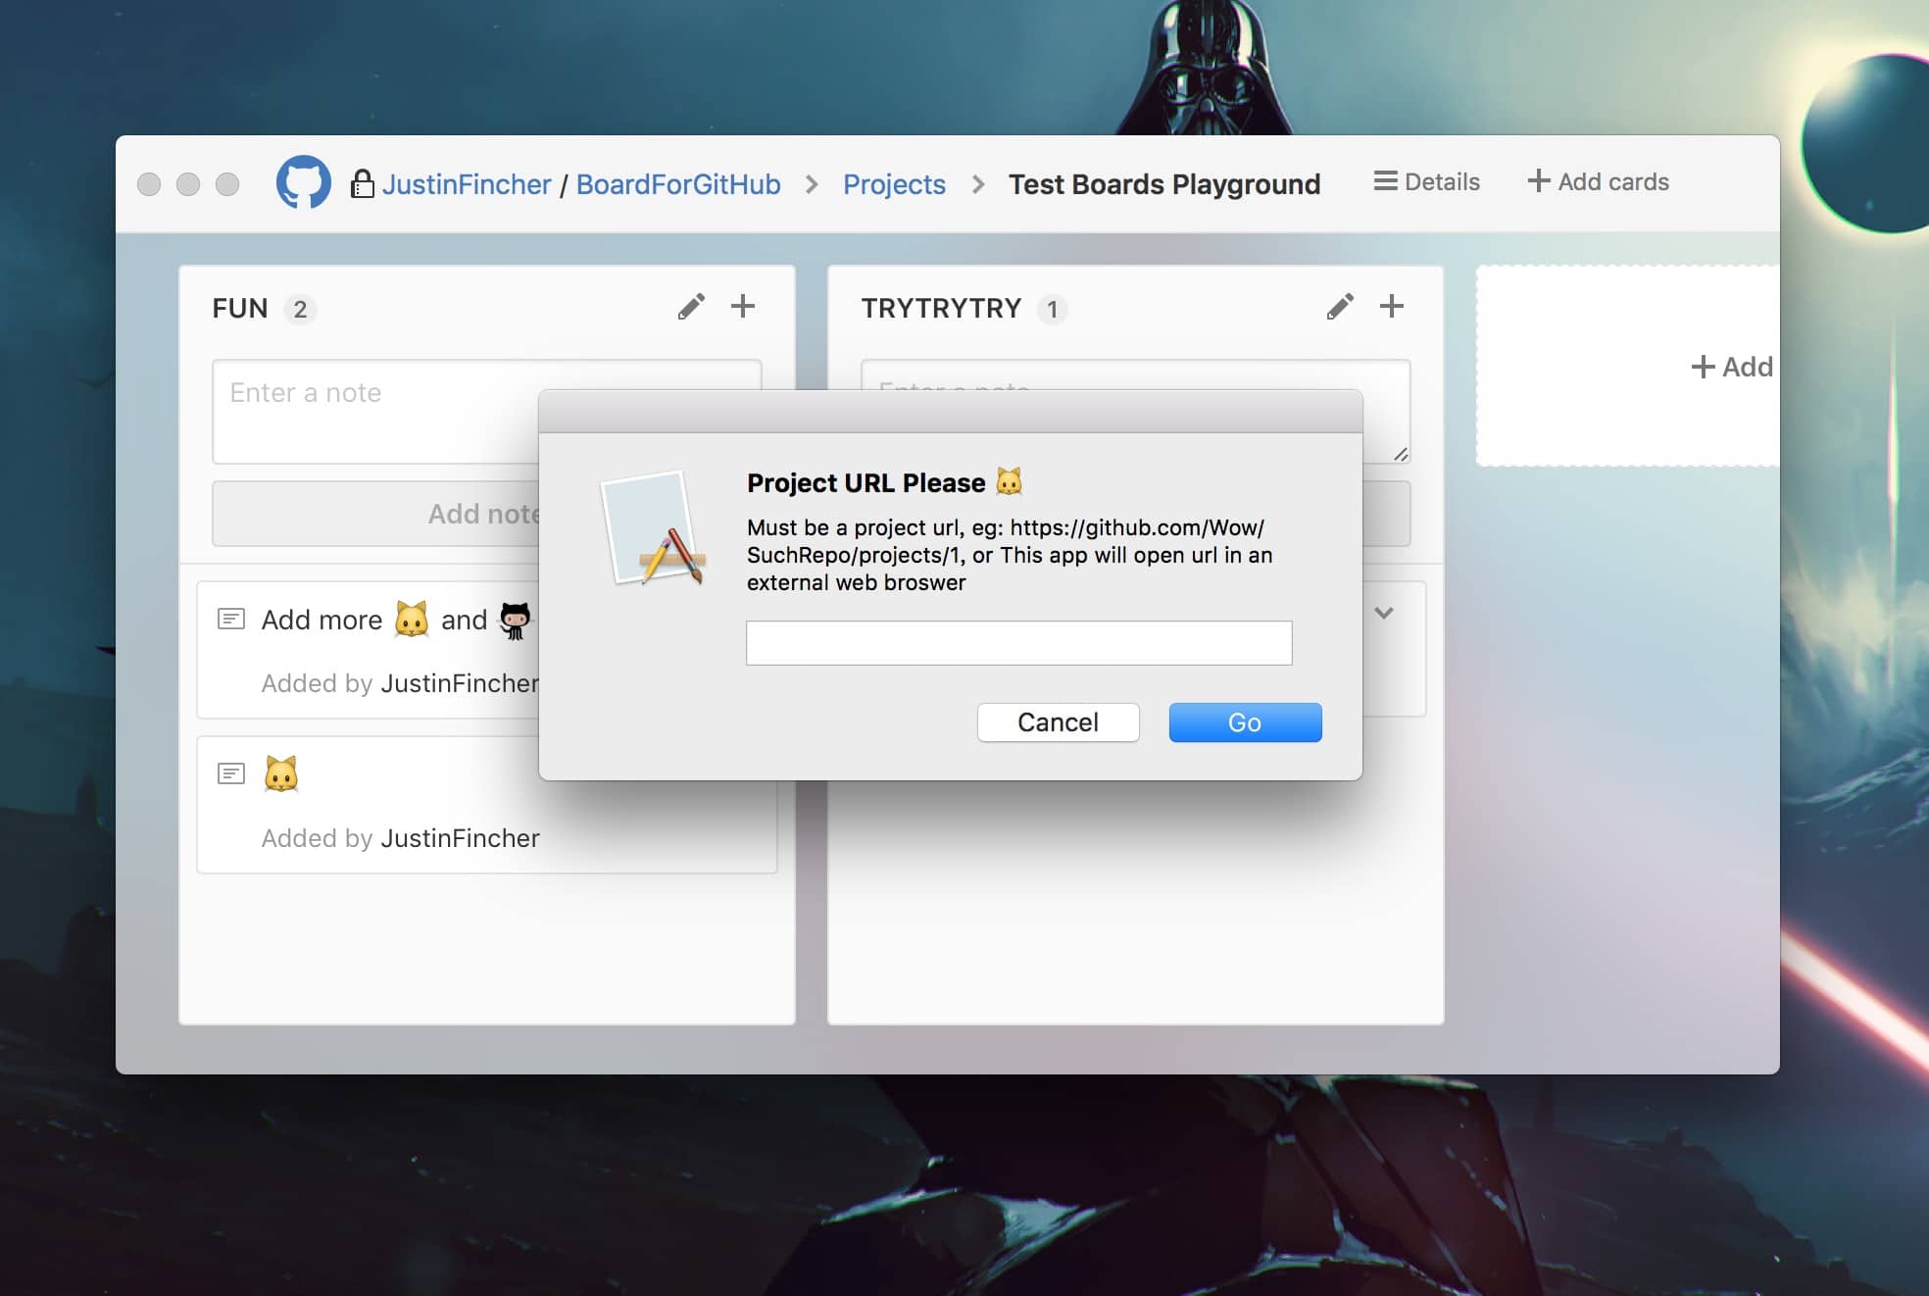Go to Projects breadcrumb link
Viewport: 1929px width, 1296px height.
(x=894, y=184)
